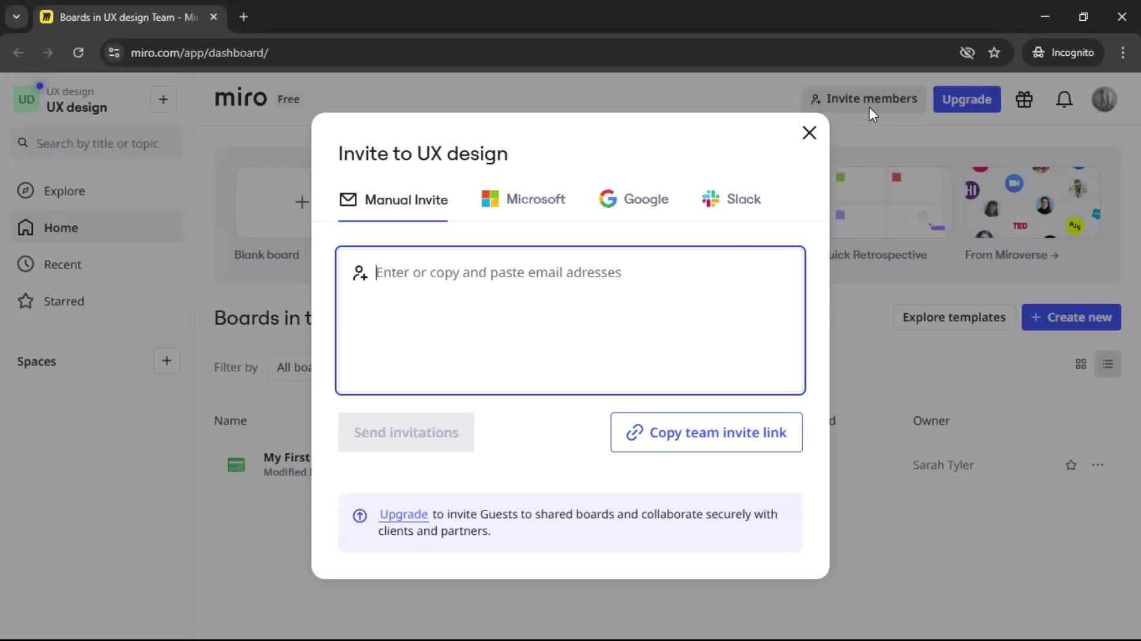Image resolution: width=1141 pixels, height=641 pixels.
Task: Open the Chrome three-dot menu
Action: [x=1123, y=53]
